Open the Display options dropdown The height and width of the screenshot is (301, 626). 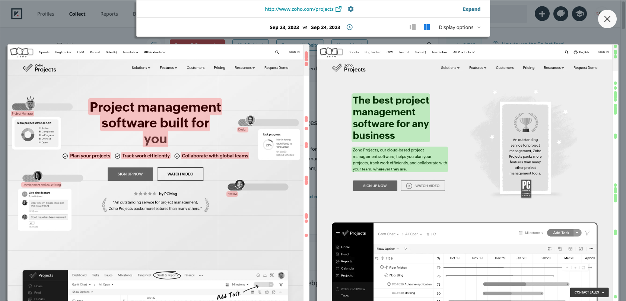(459, 27)
